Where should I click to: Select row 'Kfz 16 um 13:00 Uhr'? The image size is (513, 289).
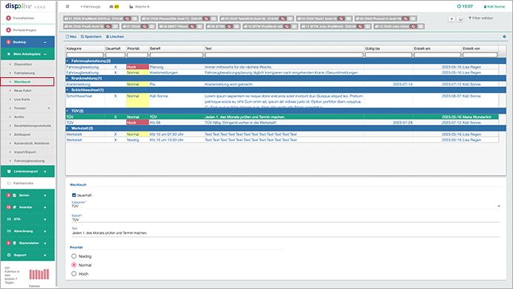pyautogui.click(x=282, y=140)
